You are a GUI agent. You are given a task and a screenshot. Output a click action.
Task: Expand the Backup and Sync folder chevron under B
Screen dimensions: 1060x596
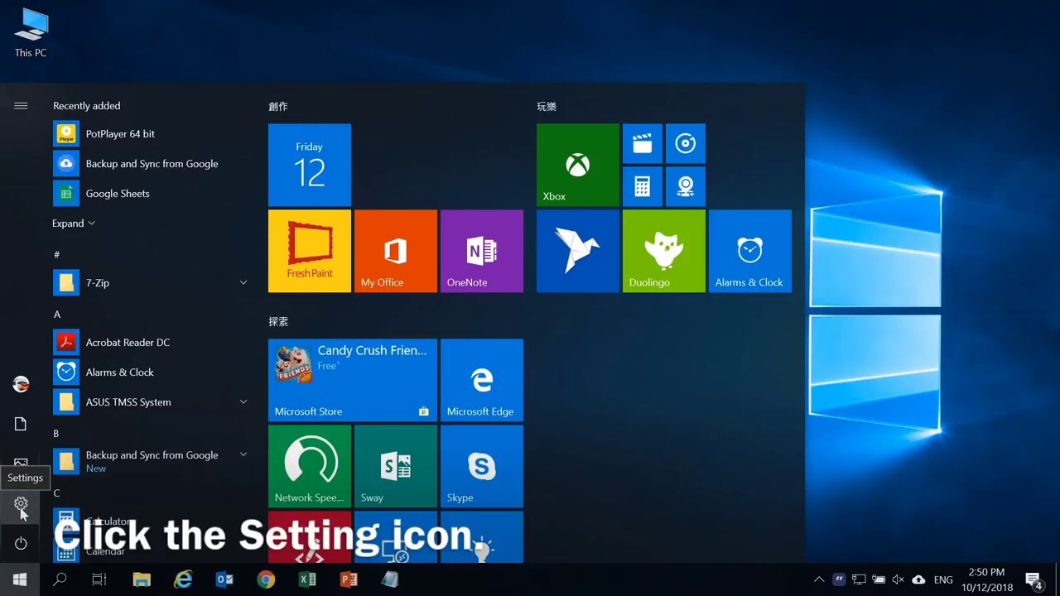[x=243, y=454]
